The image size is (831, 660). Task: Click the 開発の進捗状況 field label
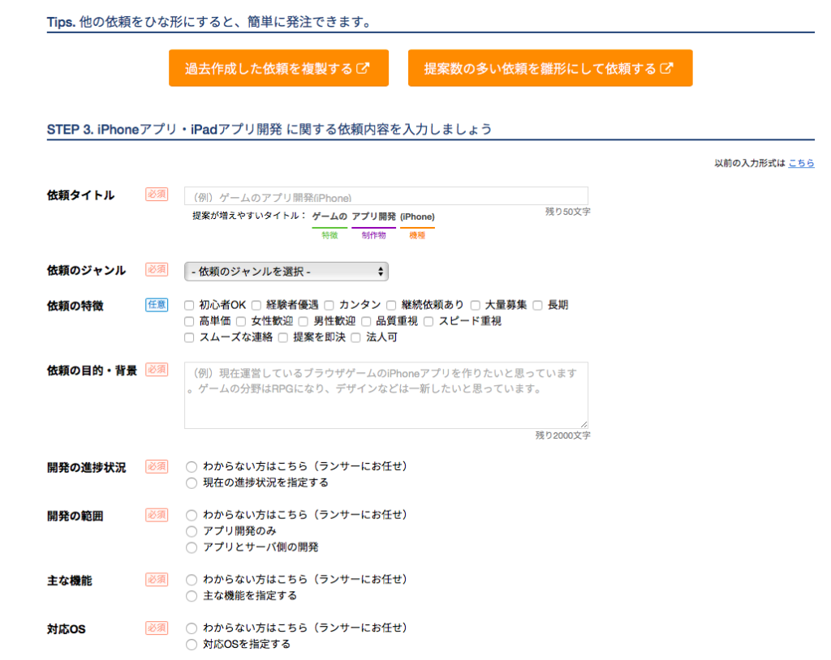[x=86, y=468]
